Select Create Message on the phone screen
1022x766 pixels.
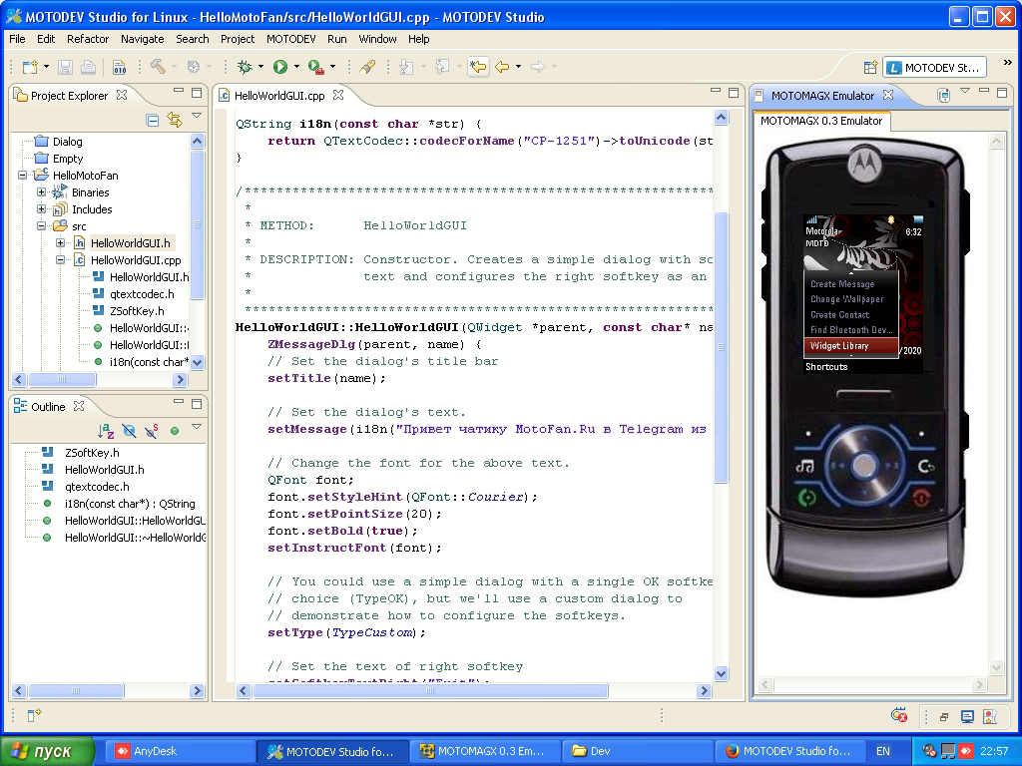click(x=850, y=284)
